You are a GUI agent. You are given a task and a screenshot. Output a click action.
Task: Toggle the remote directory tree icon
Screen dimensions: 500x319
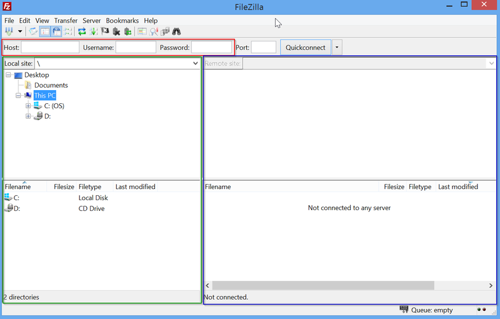(56, 31)
